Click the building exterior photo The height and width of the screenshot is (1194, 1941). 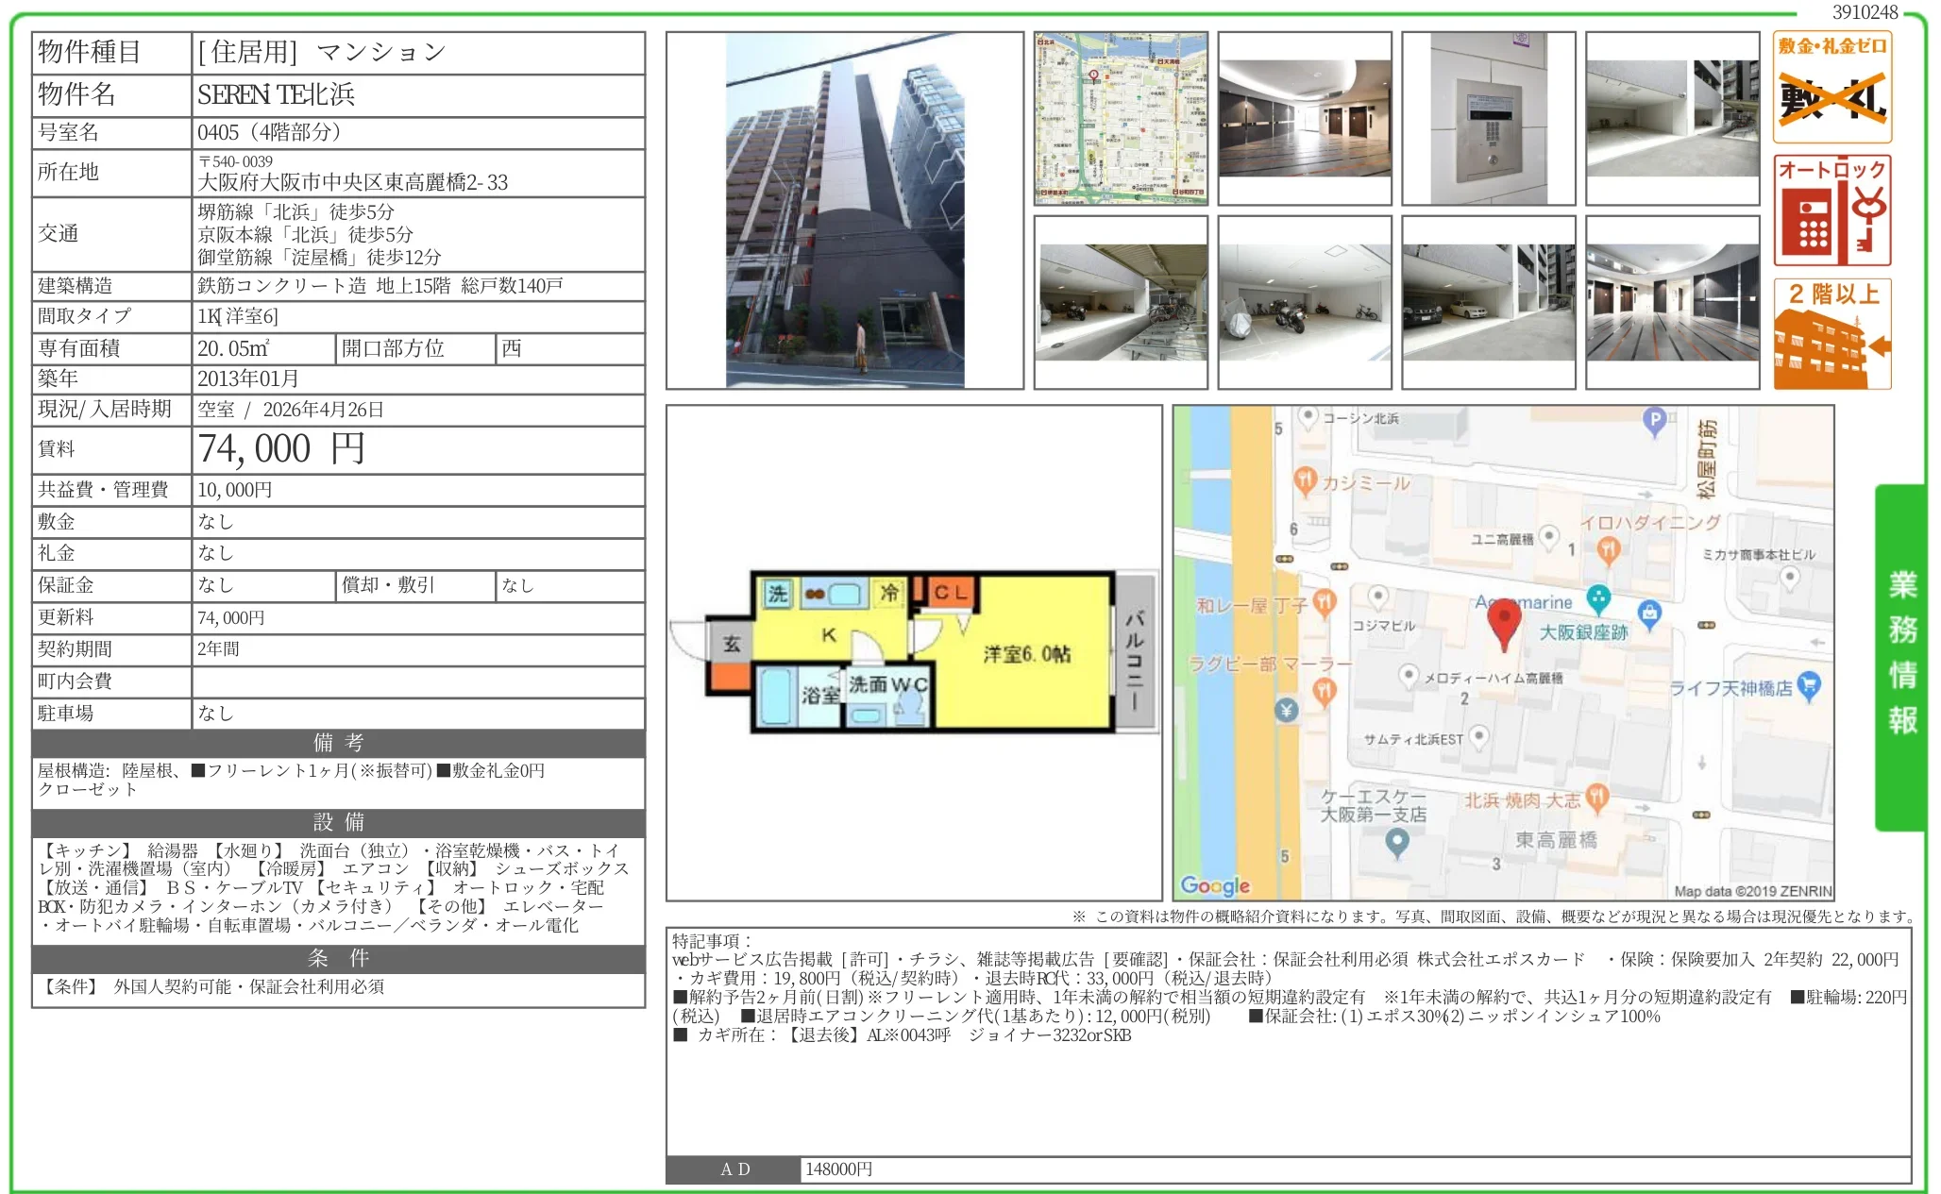pyautogui.click(x=843, y=210)
